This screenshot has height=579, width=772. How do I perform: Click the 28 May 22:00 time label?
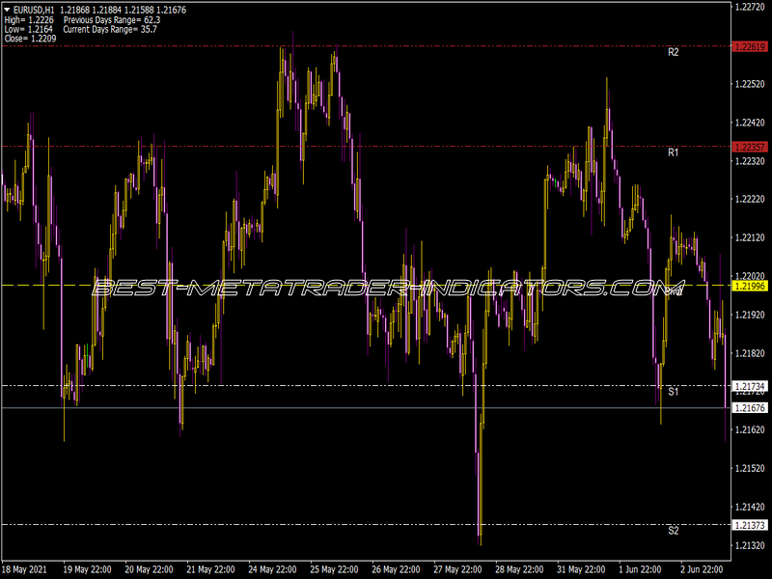pyautogui.click(x=519, y=569)
